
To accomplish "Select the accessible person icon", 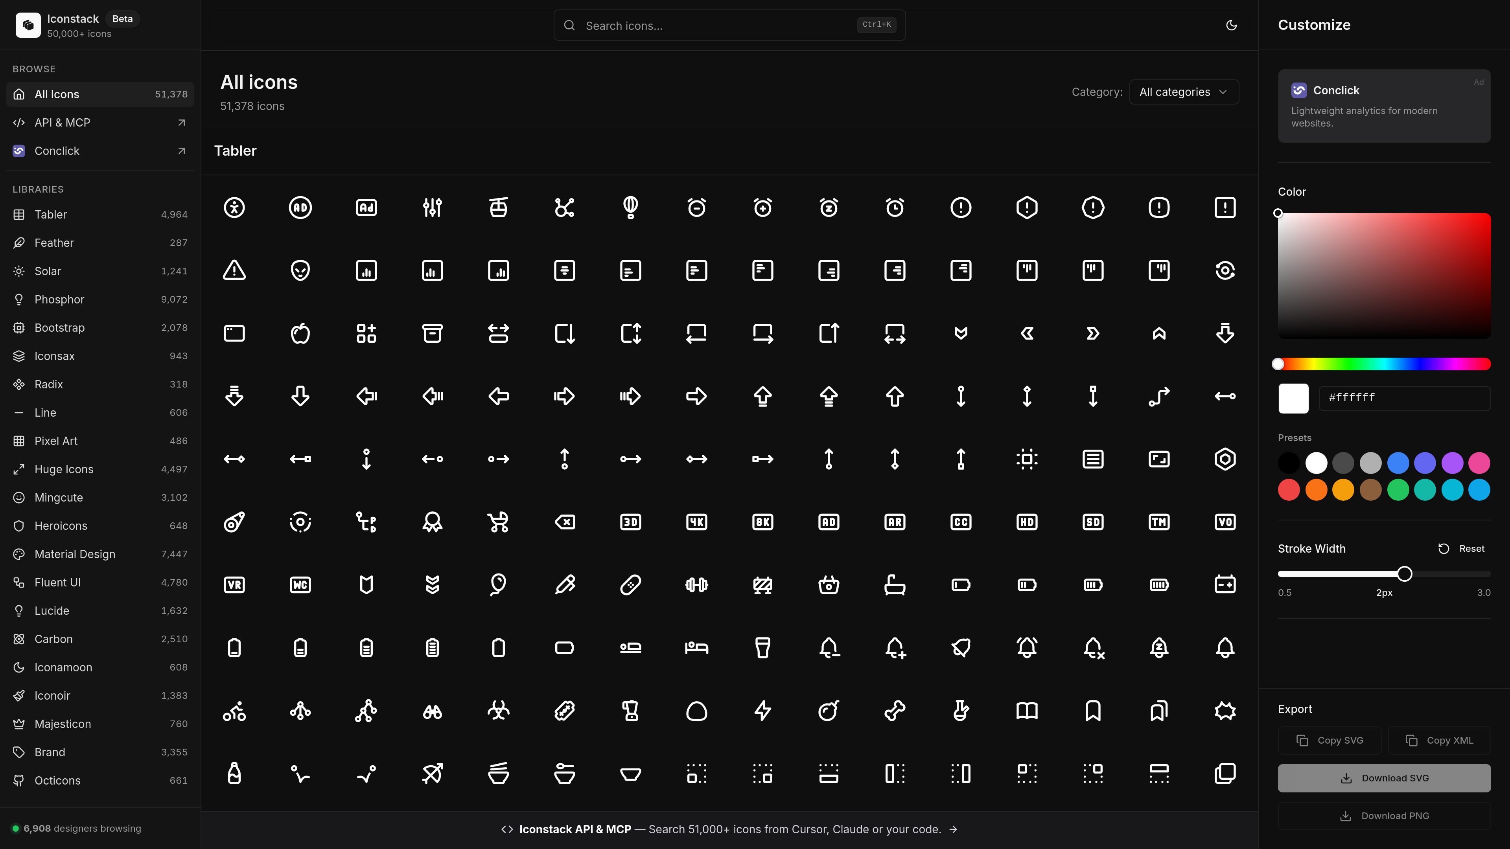I will [234, 208].
